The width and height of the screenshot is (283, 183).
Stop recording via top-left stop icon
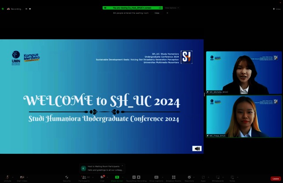(30, 9)
